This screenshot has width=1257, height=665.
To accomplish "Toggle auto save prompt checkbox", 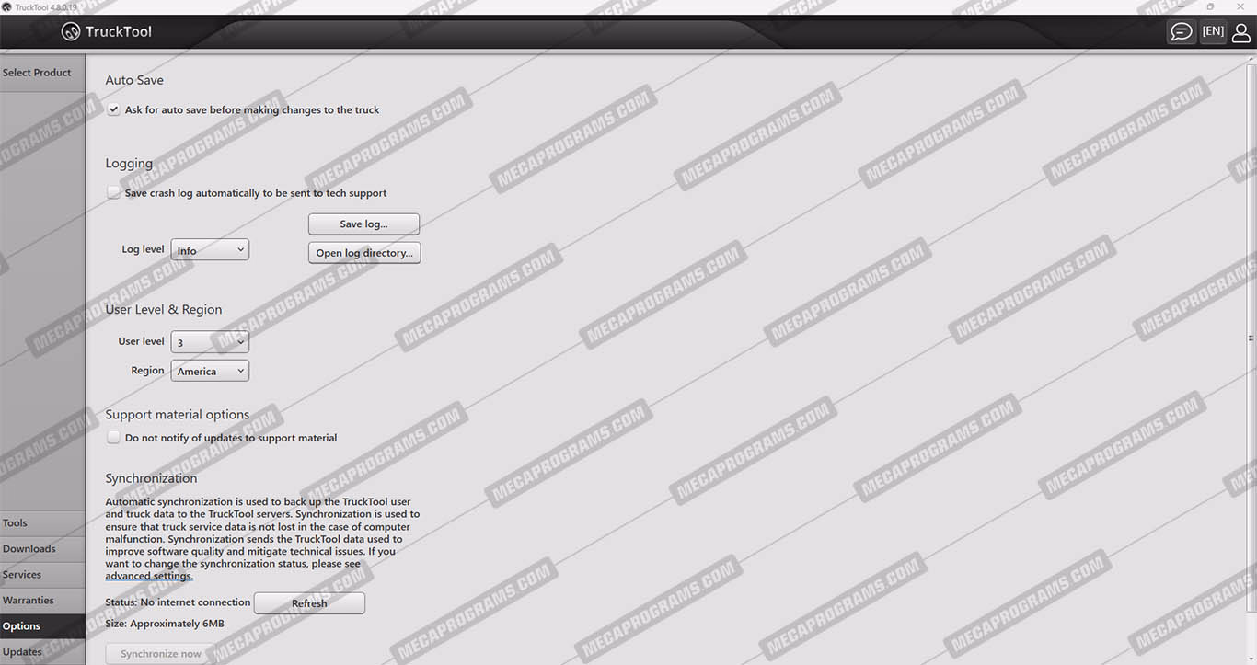I will click(113, 109).
